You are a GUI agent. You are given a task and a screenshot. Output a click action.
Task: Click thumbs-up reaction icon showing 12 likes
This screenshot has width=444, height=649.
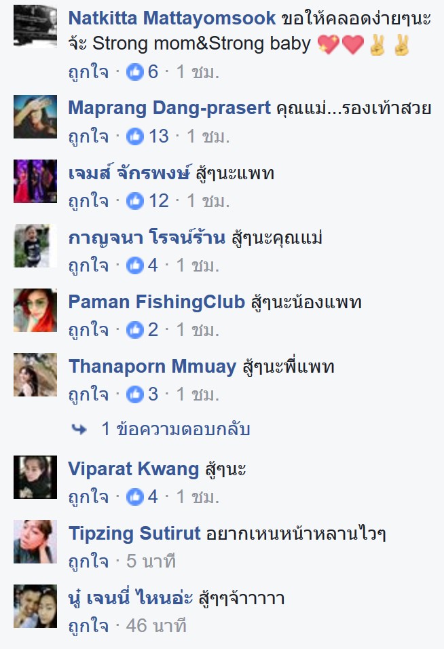(135, 201)
